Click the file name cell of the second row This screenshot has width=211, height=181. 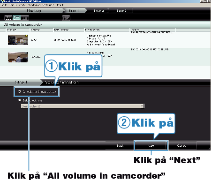click(x=36, y=57)
